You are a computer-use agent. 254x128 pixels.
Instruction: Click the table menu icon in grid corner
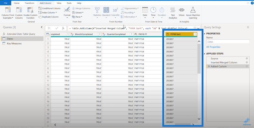tap(48, 34)
